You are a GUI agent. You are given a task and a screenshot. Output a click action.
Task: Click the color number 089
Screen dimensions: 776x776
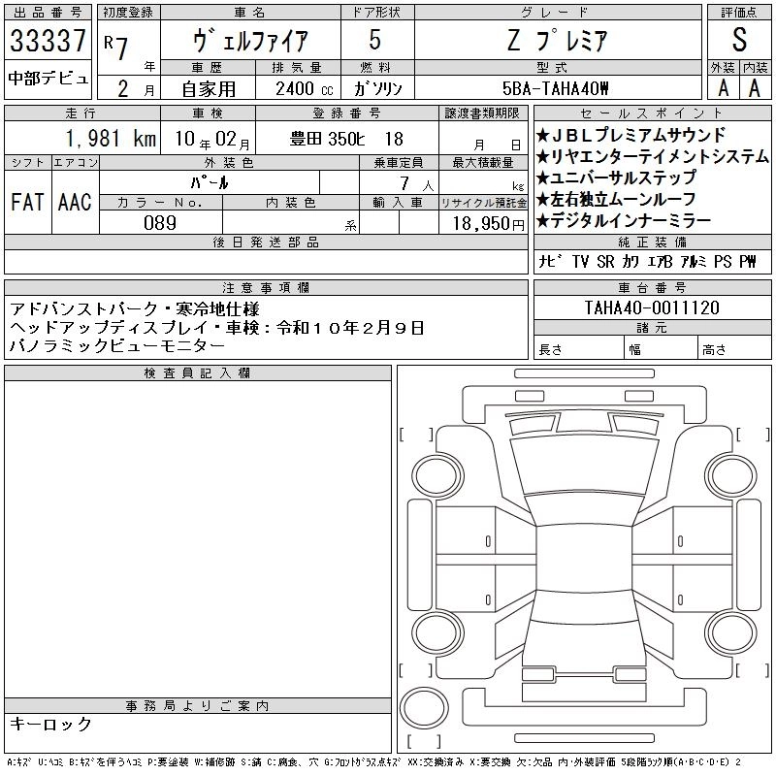[160, 223]
